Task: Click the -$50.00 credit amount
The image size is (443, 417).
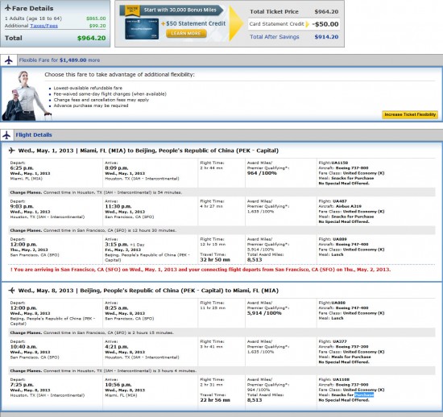Action: point(325,24)
